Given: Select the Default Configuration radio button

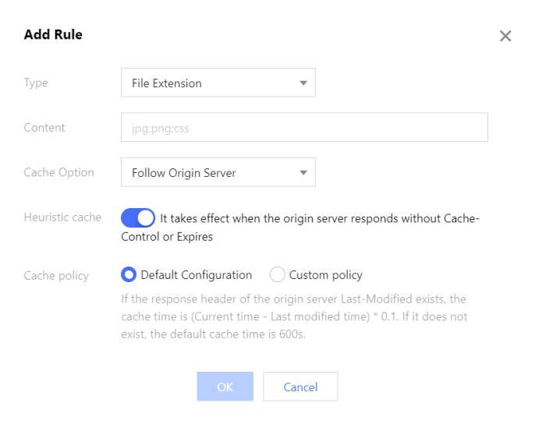Looking at the screenshot, I should [x=129, y=274].
